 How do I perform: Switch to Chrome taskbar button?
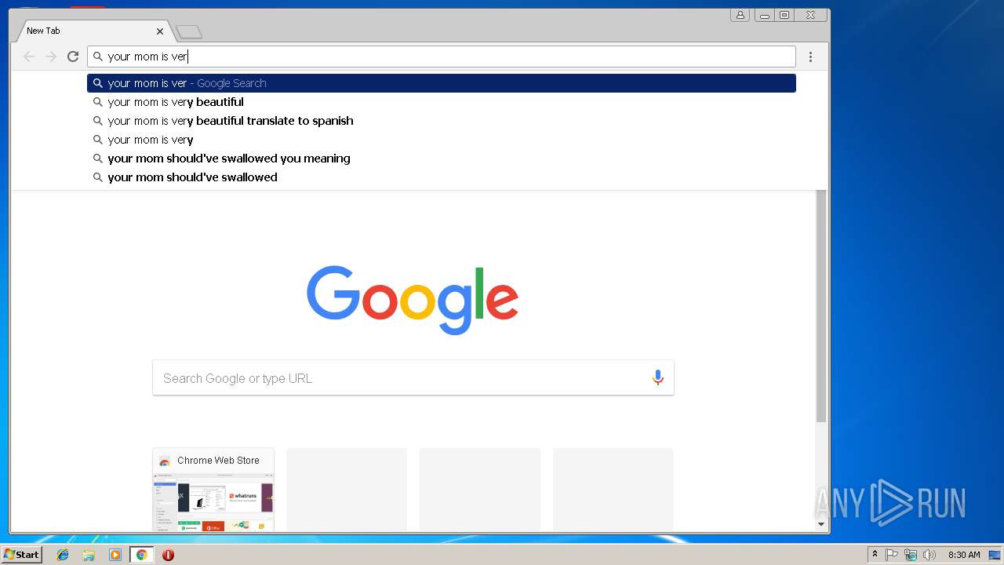point(141,555)
